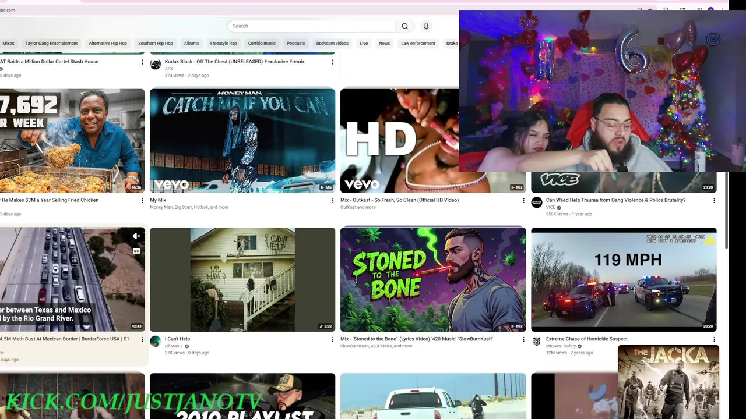The width and height of the screenshot is (746, 419).
Task: Play the fried chicken video thumbnail
Action: [x=72, y=141]
